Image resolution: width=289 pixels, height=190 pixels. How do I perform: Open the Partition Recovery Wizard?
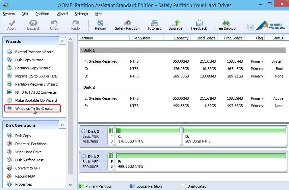click(x=33, y=84)
